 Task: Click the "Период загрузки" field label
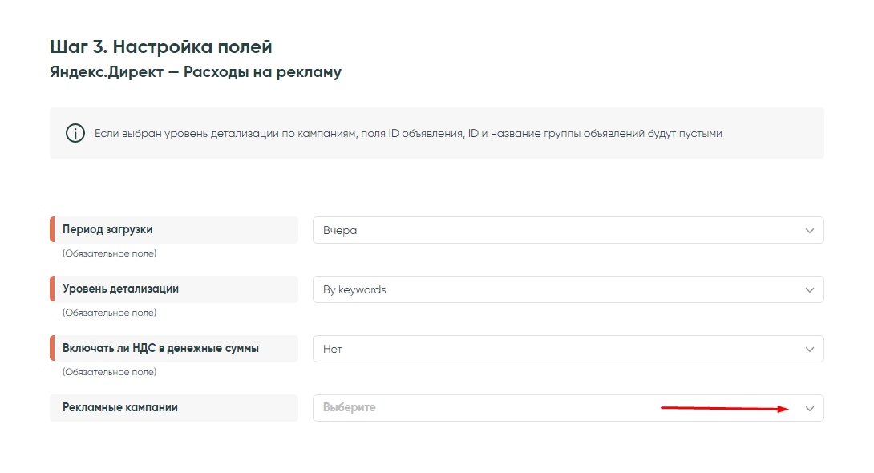point(107,230)
